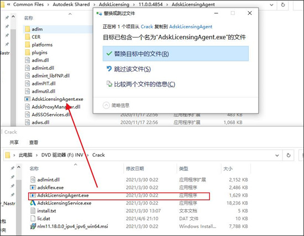Navigate to AdskLicensing breadcrumb
Image resolution: width=304 pixels, height=236 pixels.
(114, 4)
